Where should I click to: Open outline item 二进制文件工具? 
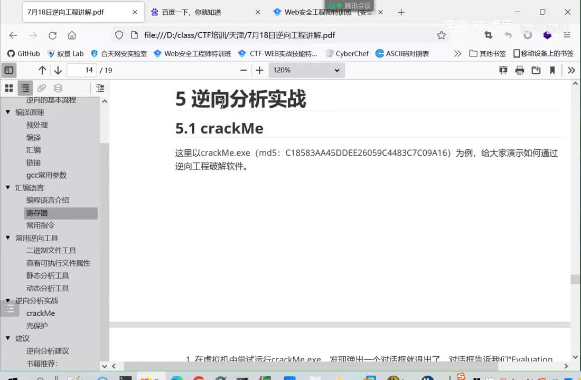[x=51, y=250]
